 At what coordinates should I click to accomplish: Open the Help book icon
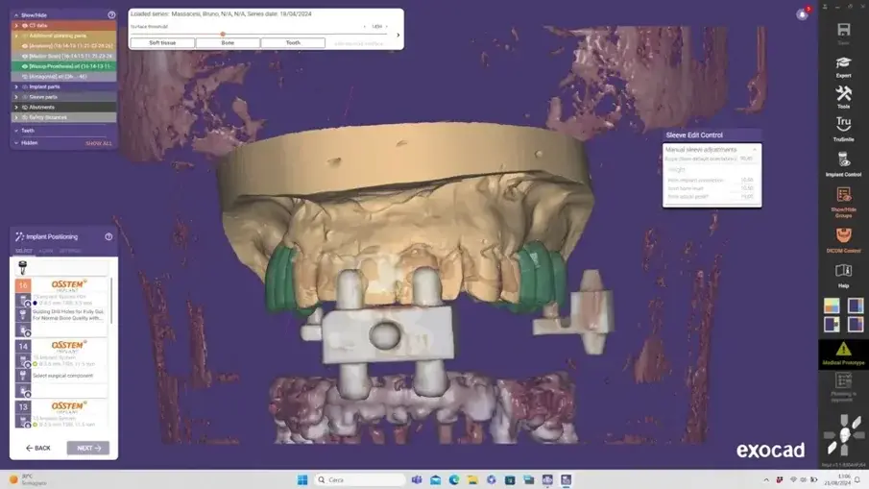tap(843, 273)
